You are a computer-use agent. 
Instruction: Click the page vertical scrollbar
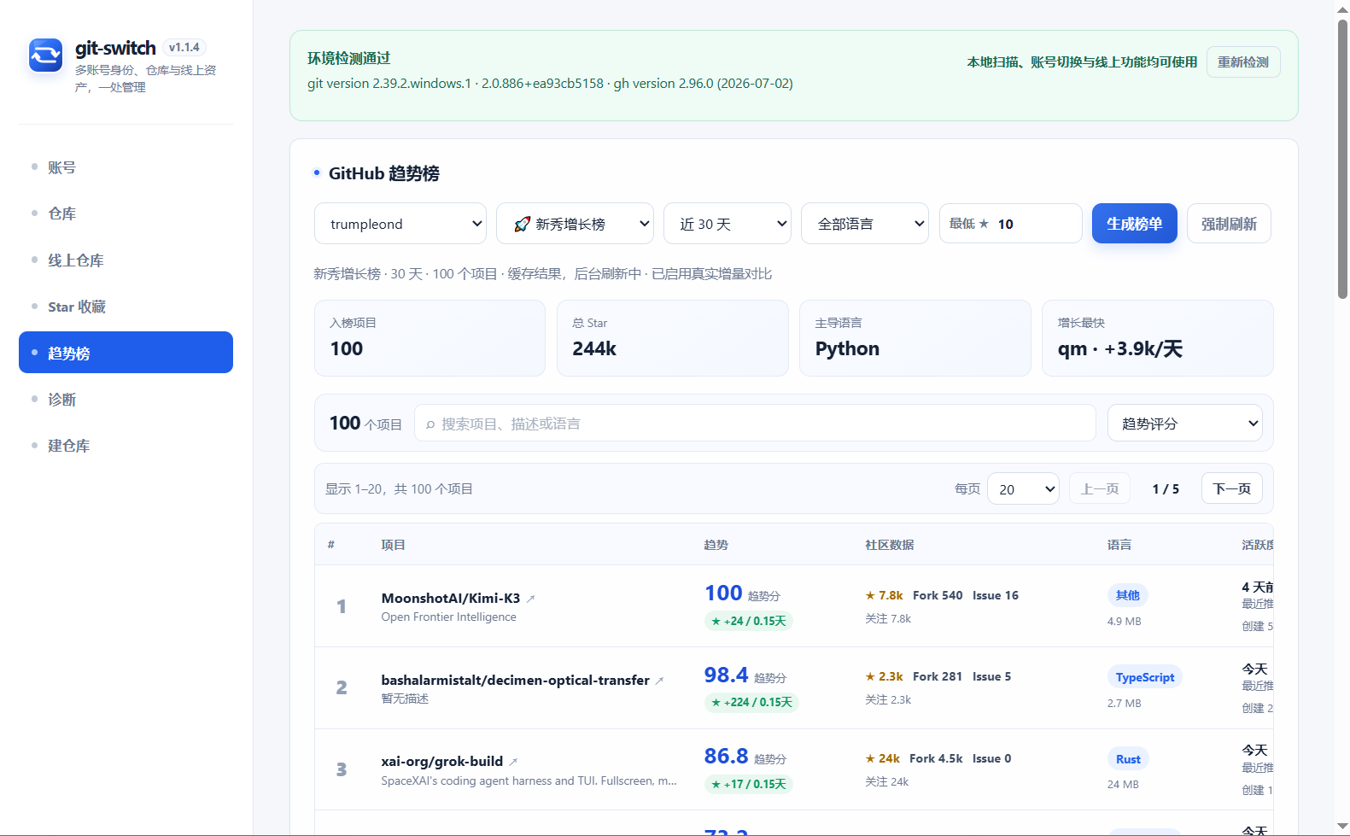click(x=1342, y=158)
